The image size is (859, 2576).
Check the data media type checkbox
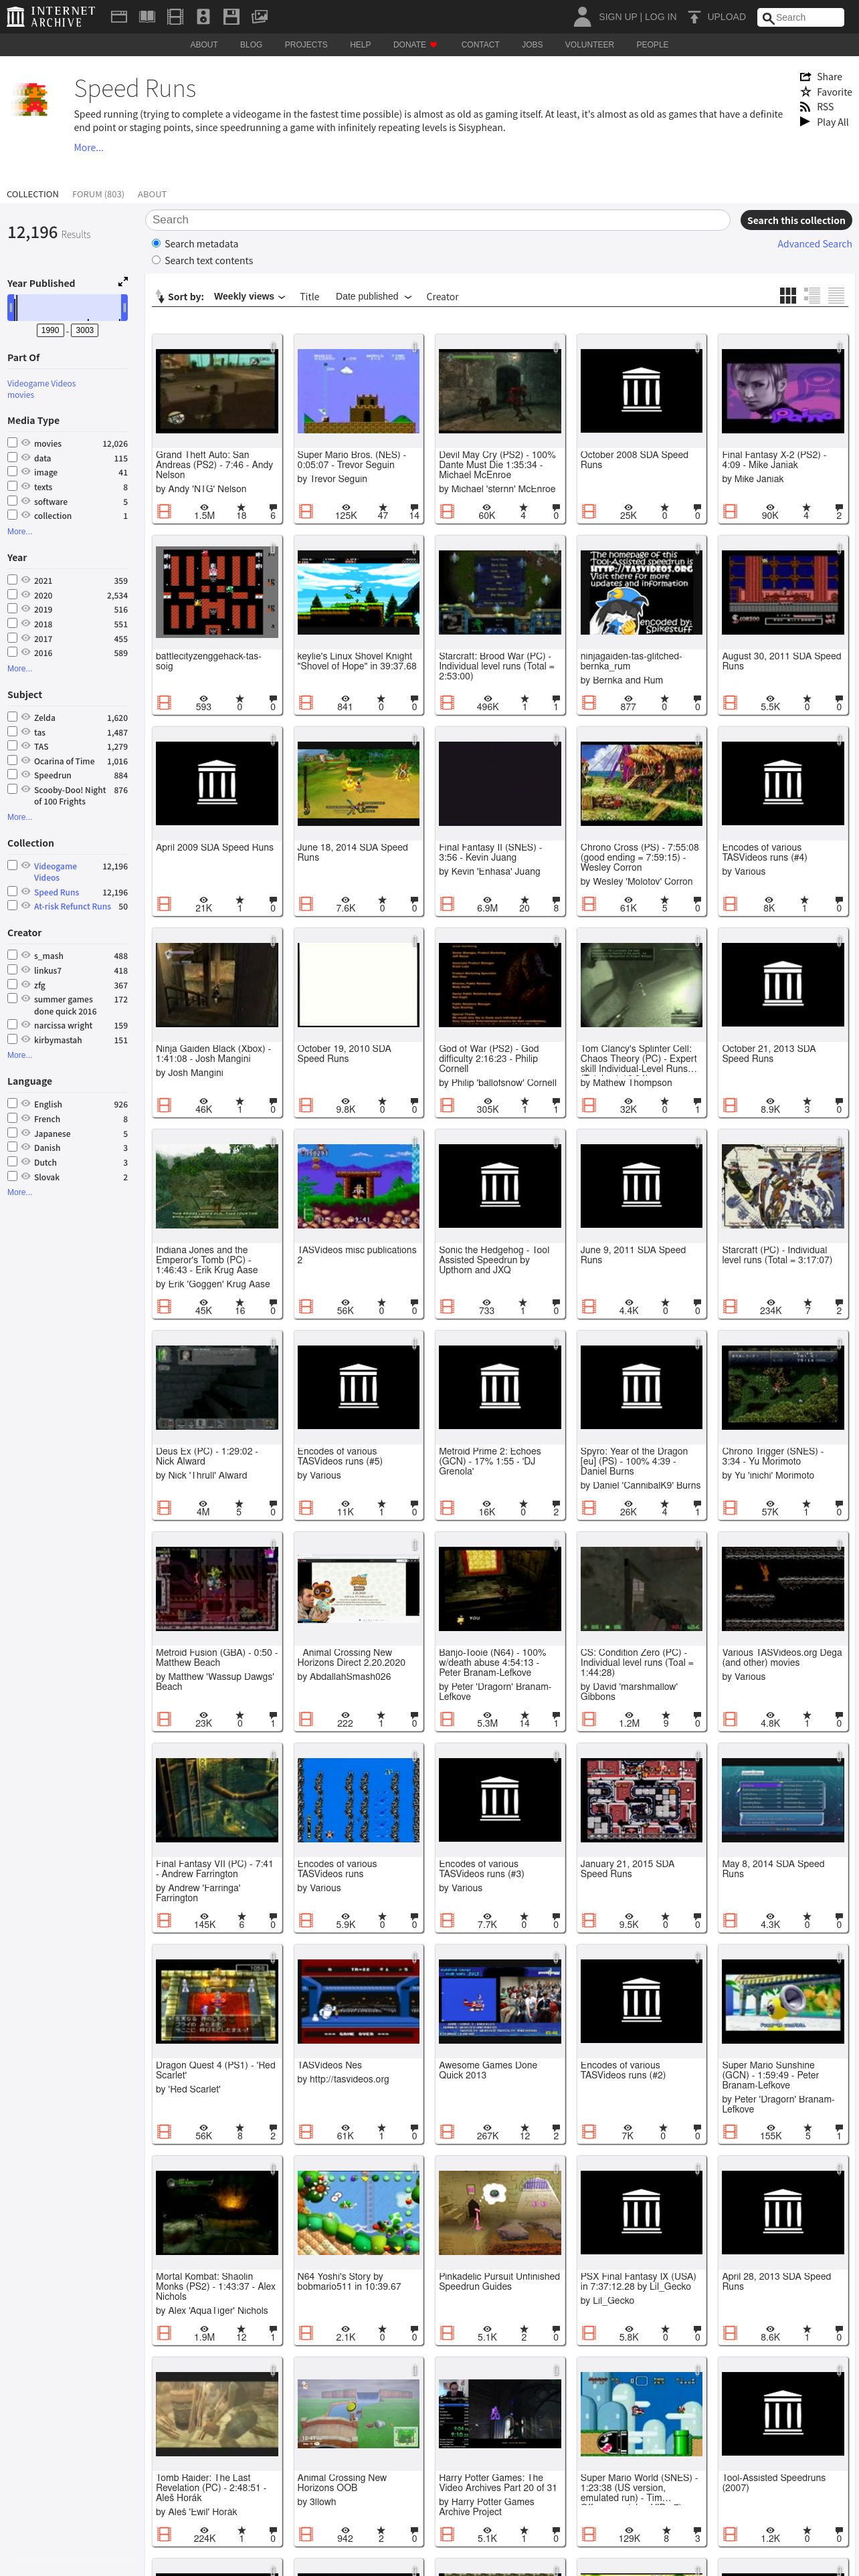click(x=12, y=457)
